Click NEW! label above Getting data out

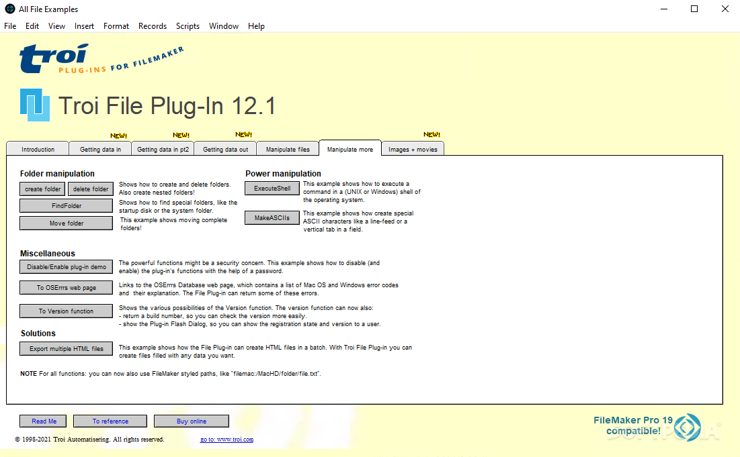(243, 134)
